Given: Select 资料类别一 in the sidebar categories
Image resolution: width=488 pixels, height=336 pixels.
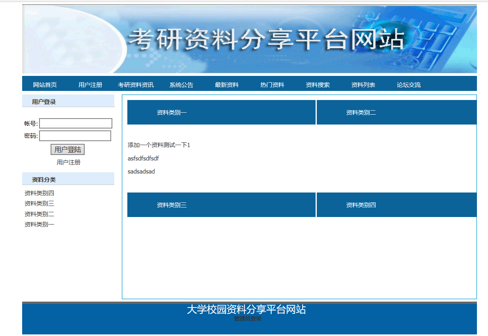Looking at the screenshot, I should 39,225.
